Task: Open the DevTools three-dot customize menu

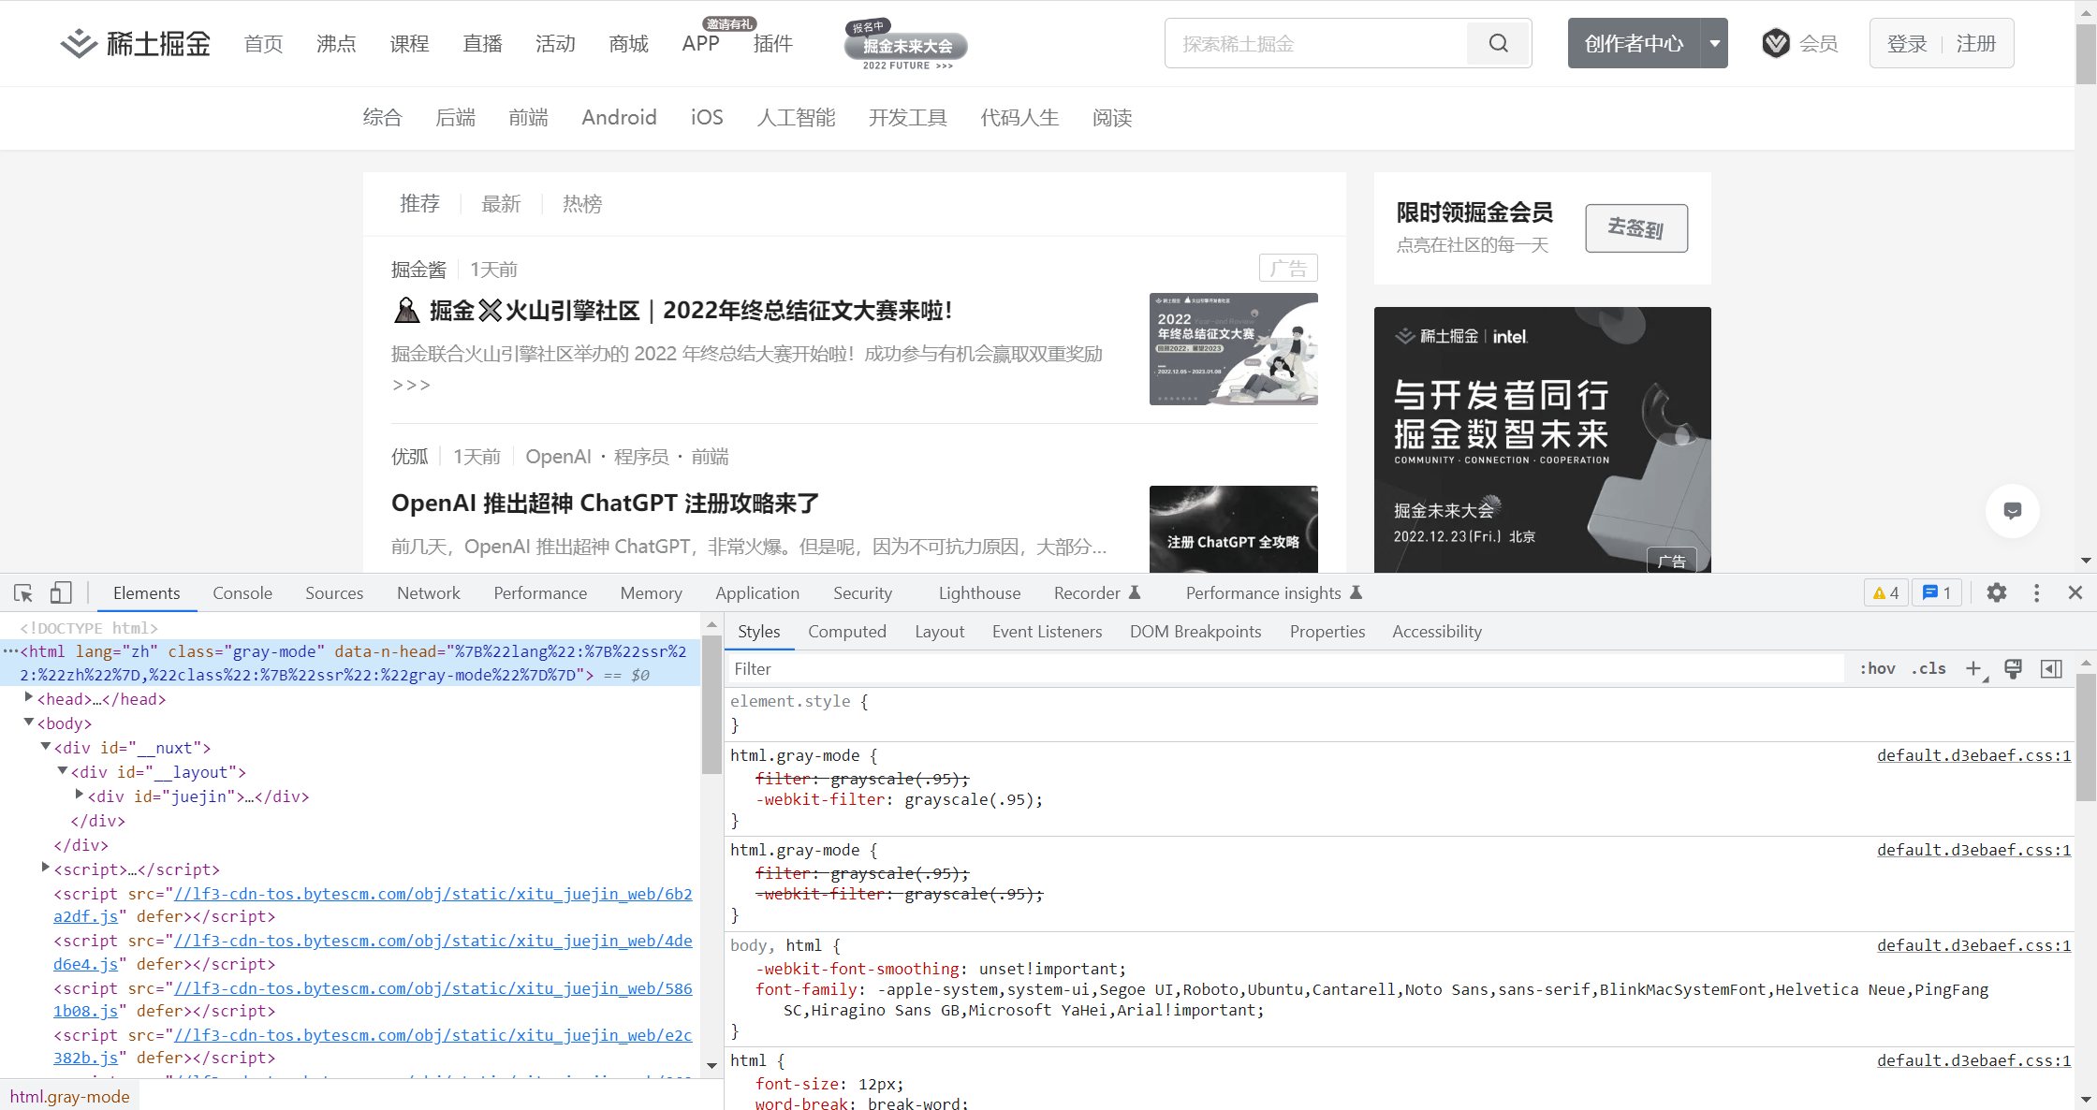Action: coord(2036,593)
